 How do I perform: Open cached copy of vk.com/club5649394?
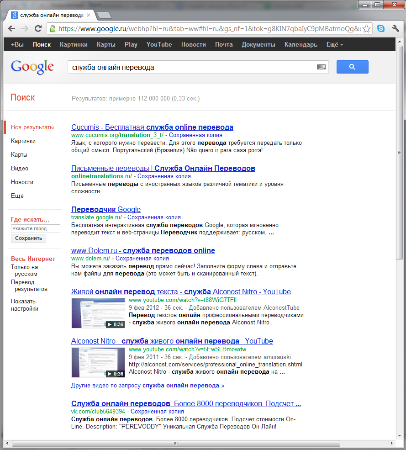[157, 411]
